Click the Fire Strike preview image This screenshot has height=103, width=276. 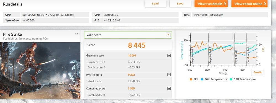(x=40, y=70)
